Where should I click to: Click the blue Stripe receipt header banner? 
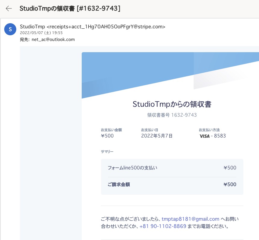point(170,75)
